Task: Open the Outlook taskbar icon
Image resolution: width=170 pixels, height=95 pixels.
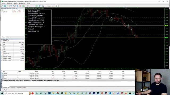Action: point(110,93)
